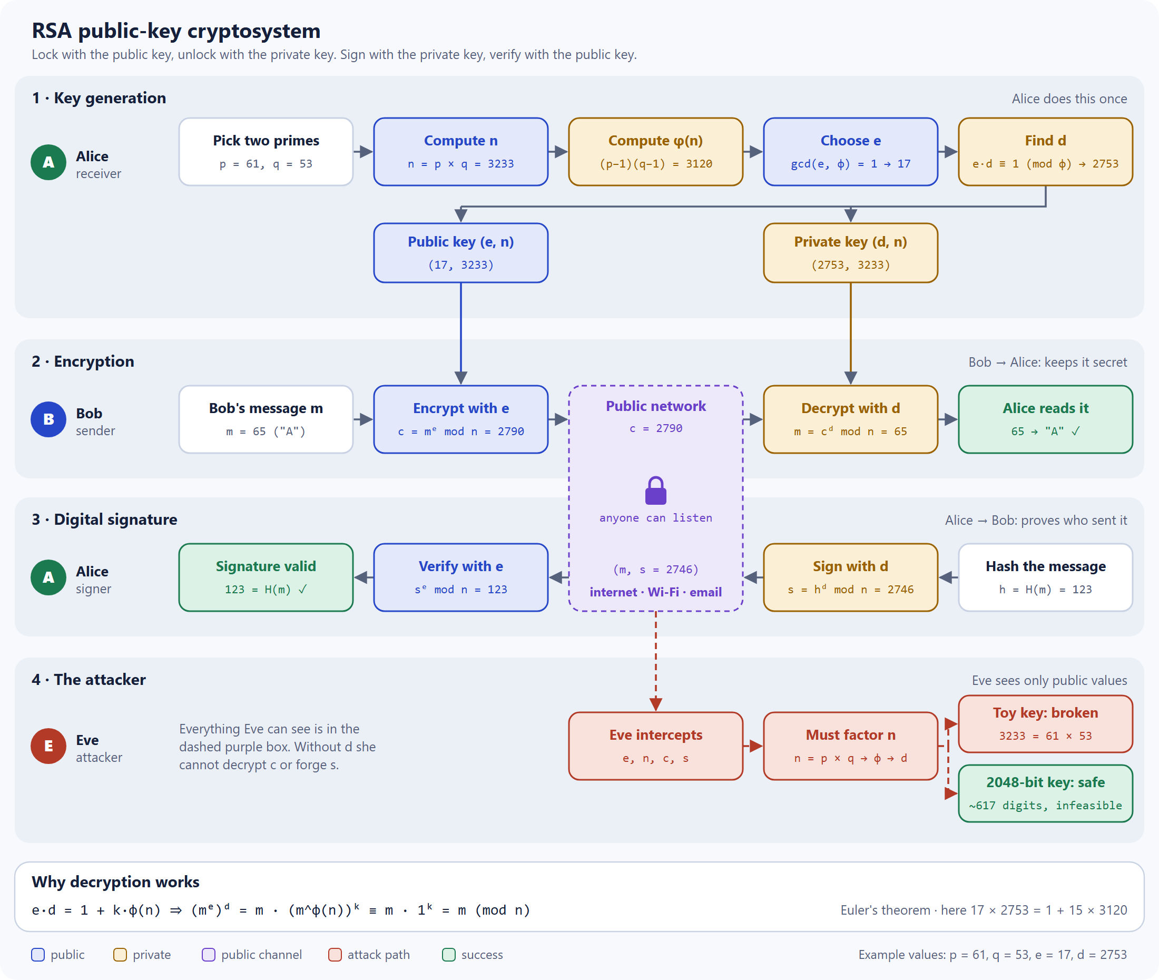Click the 'Alice does this once' note
This screenshot has width=1159, height=980.
coord(1069,99)
